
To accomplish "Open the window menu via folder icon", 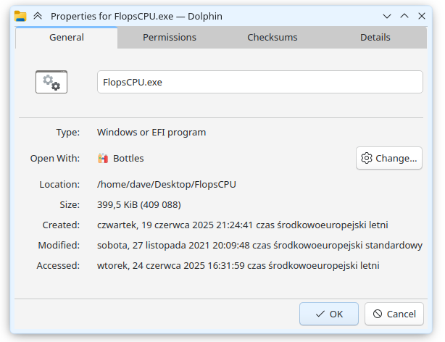I will coord(20,16).
